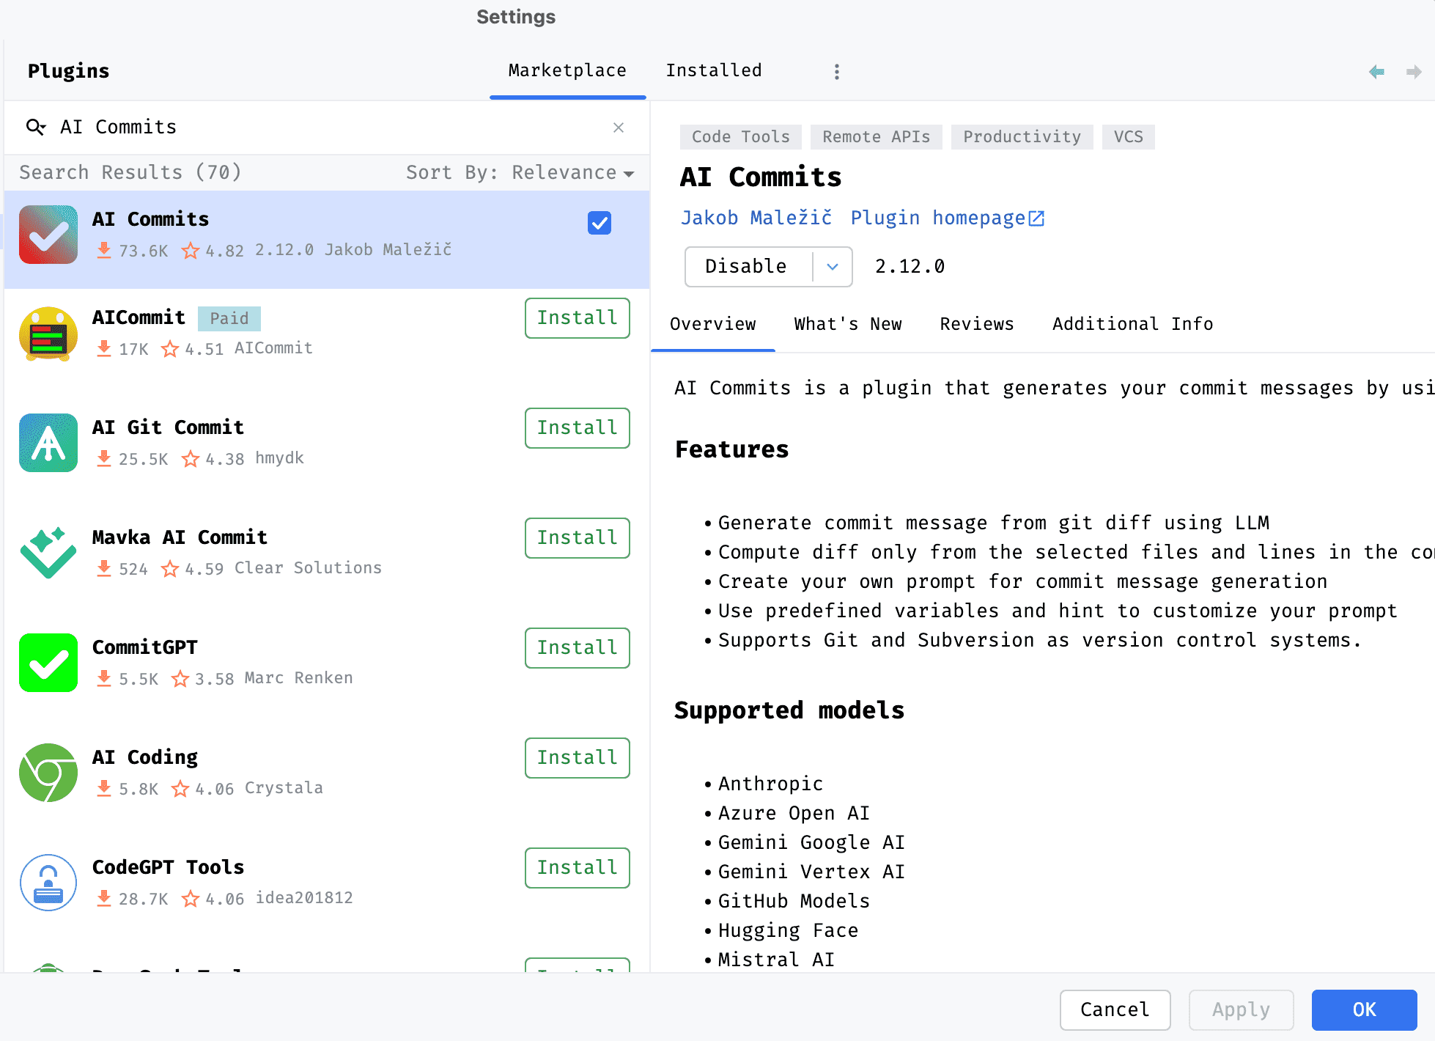Click the AI Coding plugin icon
This screenshot has width=1435, height=1041.
click(48, 773)
